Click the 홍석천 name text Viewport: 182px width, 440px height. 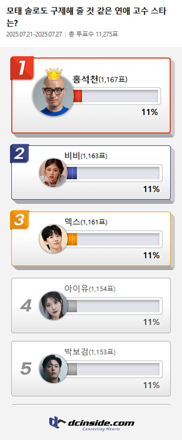[x=85, y=79]
